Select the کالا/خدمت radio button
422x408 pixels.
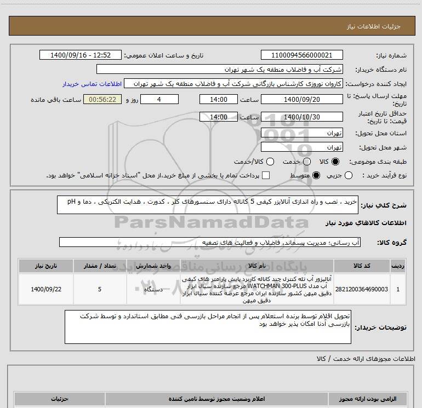pyautogui.click(x=270, y=162)
